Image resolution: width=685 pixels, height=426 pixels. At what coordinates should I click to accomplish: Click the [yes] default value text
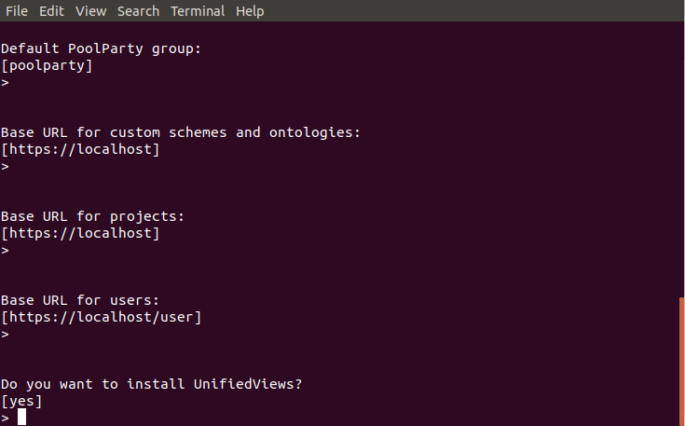[x=21, y=401]
